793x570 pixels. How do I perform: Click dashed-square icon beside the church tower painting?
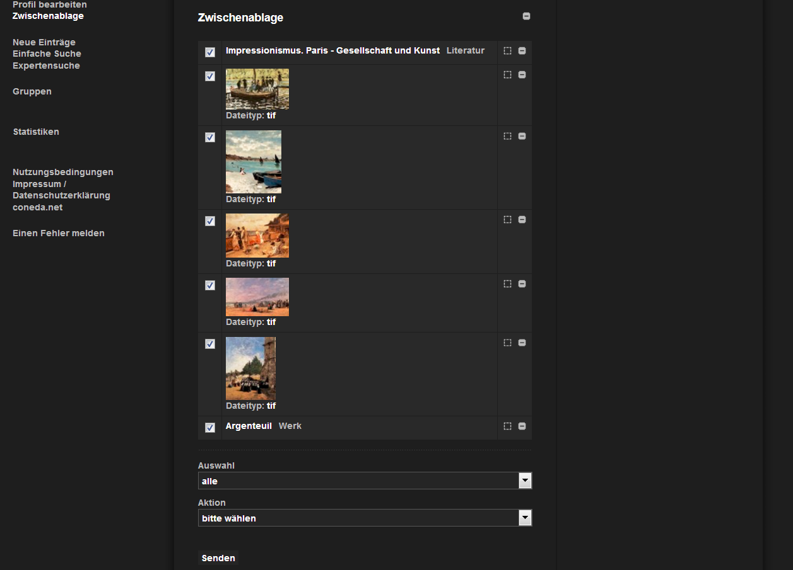tap(507, 343)
